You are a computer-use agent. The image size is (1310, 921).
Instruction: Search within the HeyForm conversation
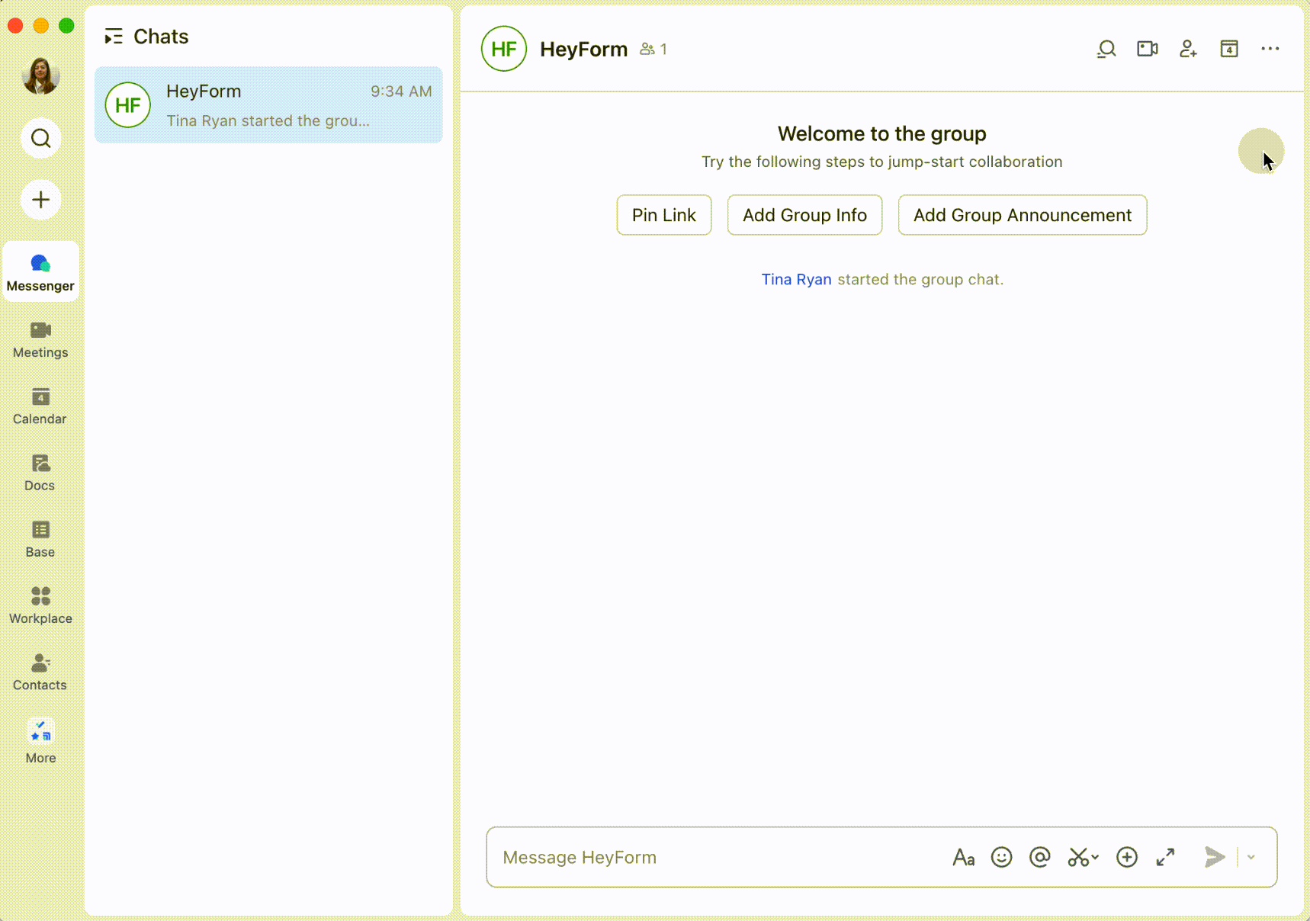(x=1106, y=49)
